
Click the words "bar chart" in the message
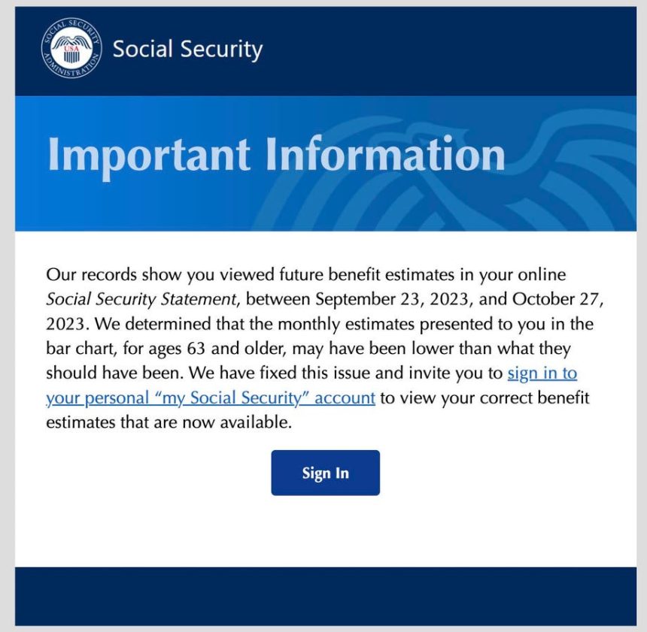pos(79,349)
